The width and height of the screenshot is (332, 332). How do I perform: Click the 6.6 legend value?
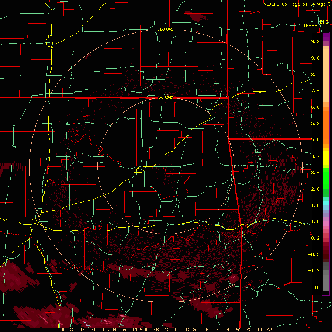315,107
